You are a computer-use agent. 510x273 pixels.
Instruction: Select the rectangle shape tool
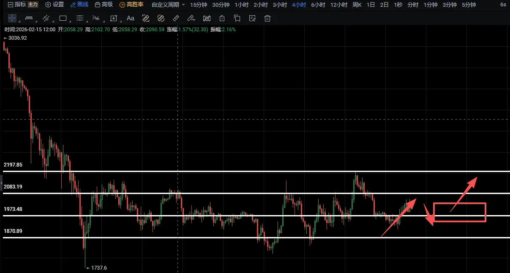click(x=63, y=18)
